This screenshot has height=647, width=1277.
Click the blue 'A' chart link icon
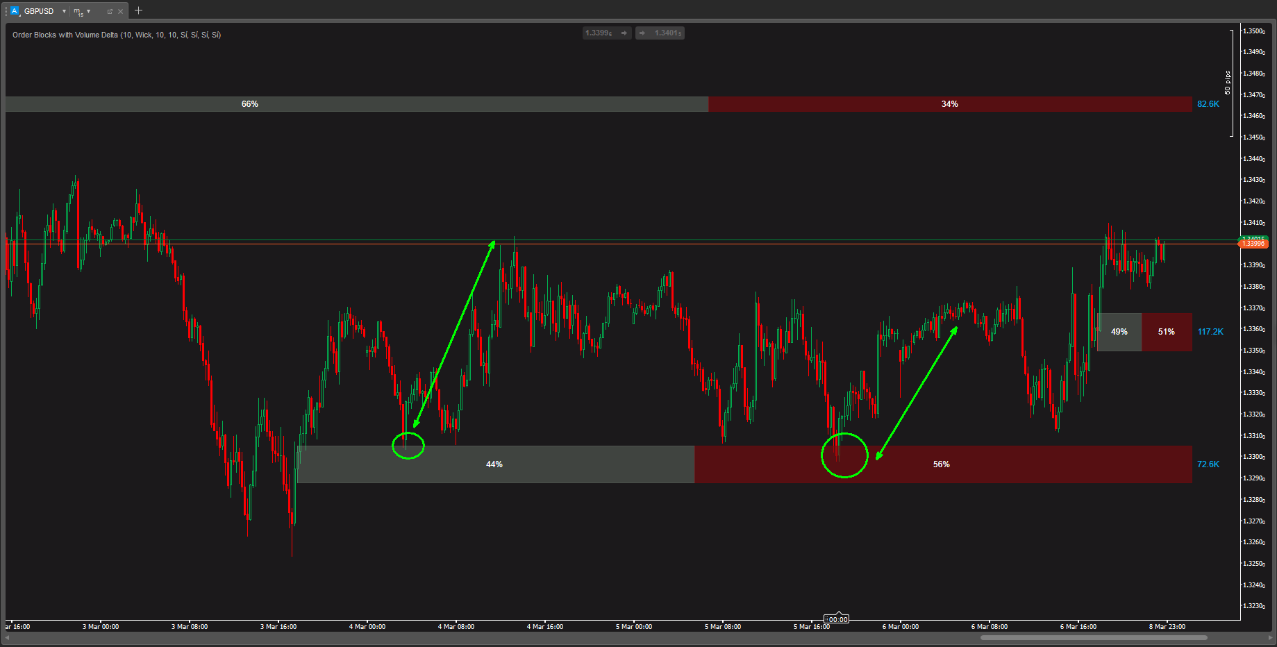(x=14, y=11)
